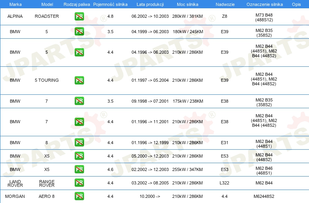The height and width of the screenshot is (203, 309).
Task: Click the 175kW / 238KM power value
Action: (x=188, y=101)
